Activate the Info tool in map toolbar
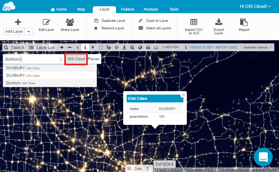279x172 pixels. 85,47
